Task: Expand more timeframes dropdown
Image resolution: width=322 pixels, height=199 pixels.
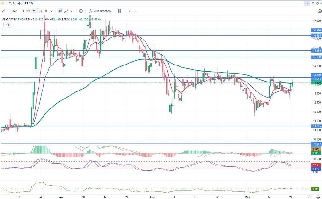Action: (51, 11)
